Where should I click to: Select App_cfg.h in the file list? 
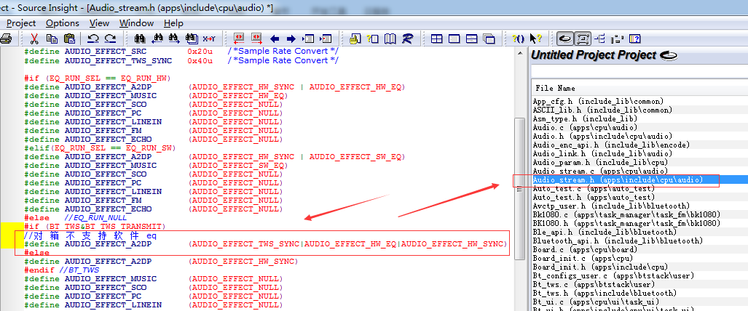[598, 102]
